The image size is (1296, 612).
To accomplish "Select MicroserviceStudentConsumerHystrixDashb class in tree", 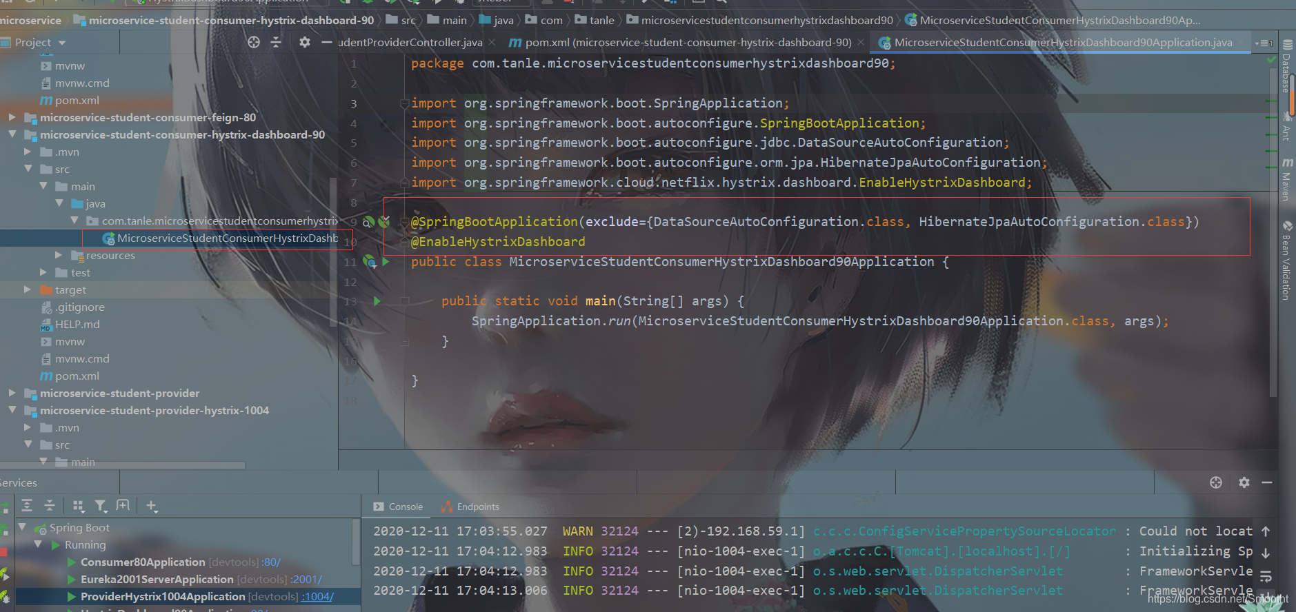I will [219, 238].
